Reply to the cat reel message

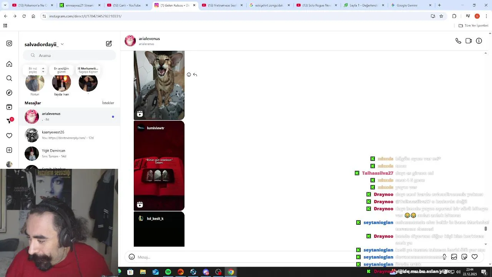pyautogui.click(x=195, y=75)
